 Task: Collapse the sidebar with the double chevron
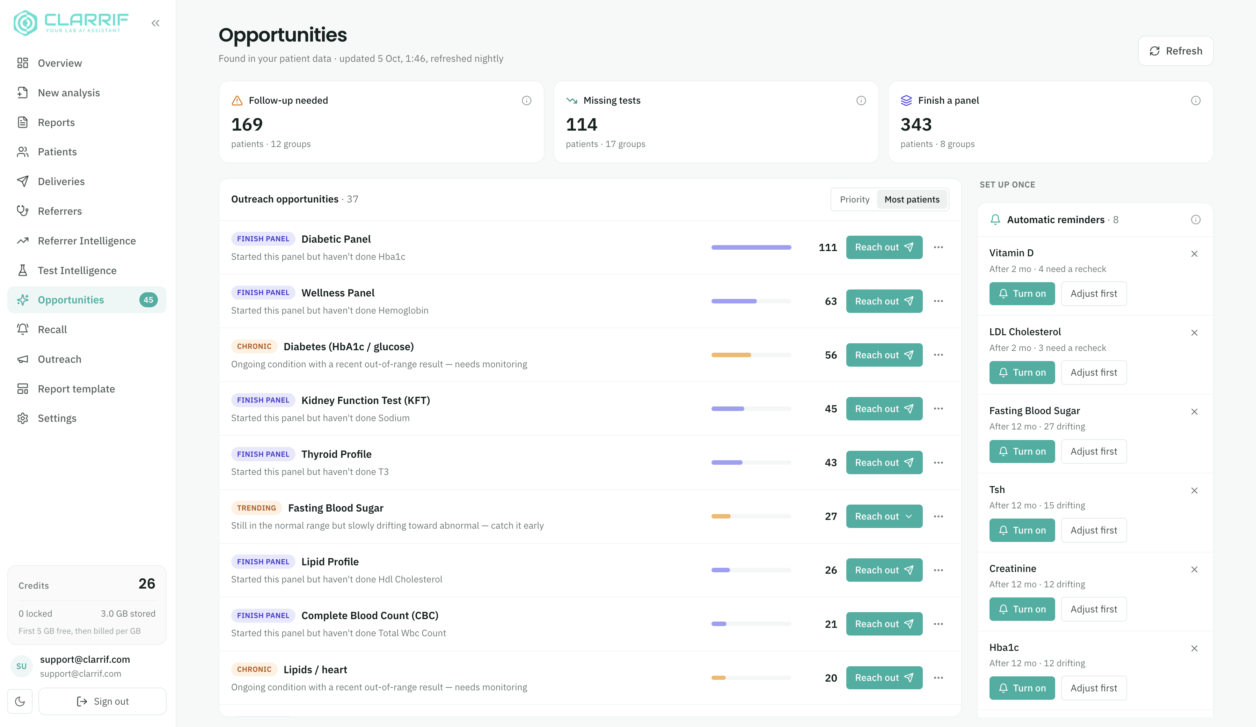155,23
